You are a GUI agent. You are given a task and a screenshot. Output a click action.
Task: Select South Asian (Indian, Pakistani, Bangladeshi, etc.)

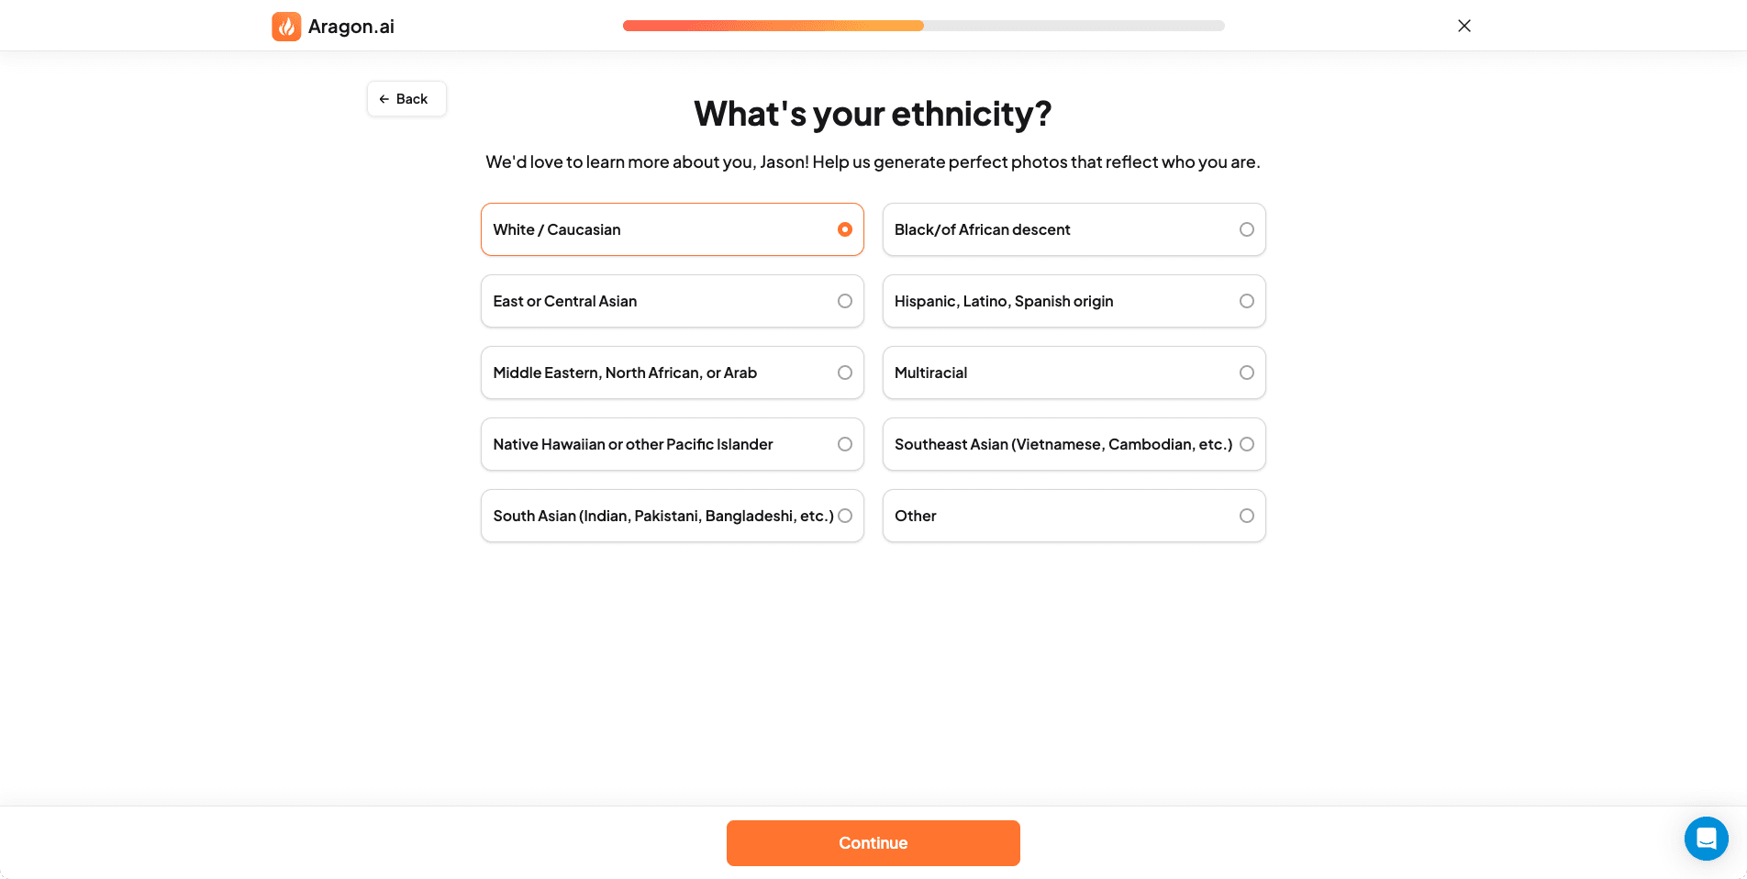pyautogui.click(x=672, y=516)
